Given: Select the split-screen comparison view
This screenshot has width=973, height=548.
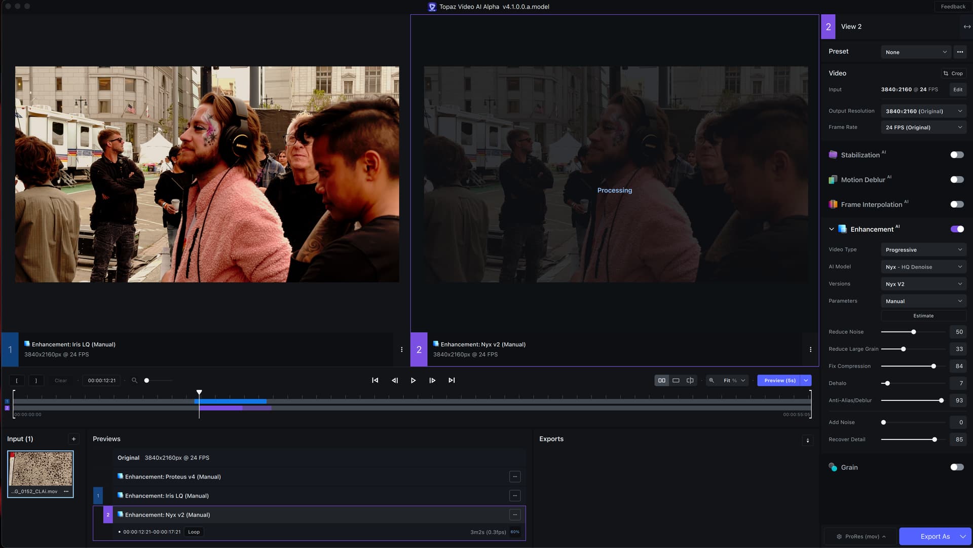Looking at the screenshot, I should pyautogui.click(x=690, y=380).
